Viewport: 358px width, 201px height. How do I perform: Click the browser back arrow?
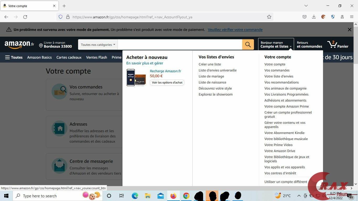point(6,17)
